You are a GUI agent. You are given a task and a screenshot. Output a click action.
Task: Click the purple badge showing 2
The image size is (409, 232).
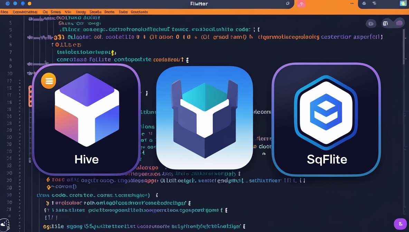coord(400,224)
